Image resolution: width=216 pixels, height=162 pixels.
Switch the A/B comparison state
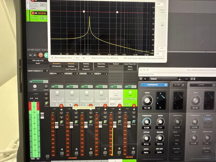[x=187, y=79]
